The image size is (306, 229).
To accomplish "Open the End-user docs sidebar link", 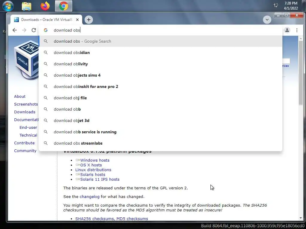I will pos(28,128).
